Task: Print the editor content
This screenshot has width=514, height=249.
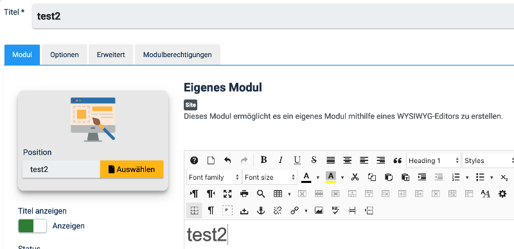Action: (x=244, y=194)
